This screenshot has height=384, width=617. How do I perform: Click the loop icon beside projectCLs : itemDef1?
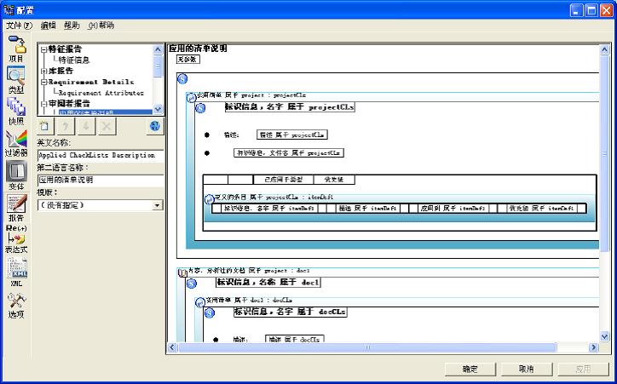tap(210, 200)
